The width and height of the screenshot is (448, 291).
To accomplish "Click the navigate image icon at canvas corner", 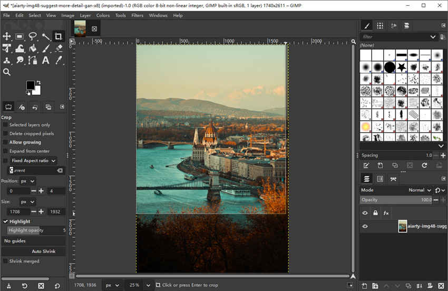I will point(353,276).
